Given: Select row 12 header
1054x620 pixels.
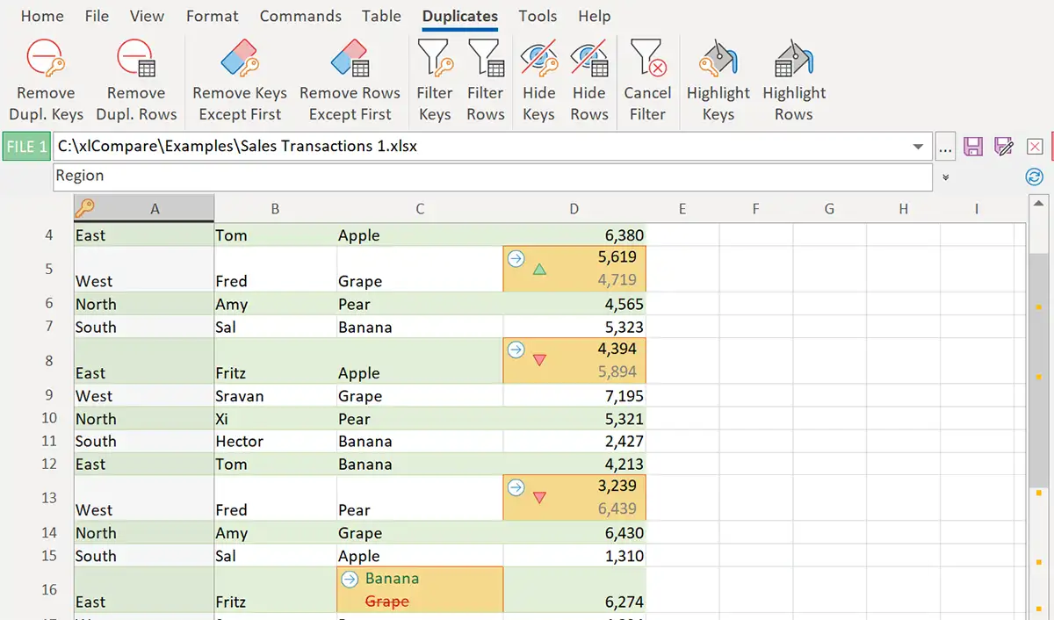Looking at the screenshot, I should click(x=49, y=465).
